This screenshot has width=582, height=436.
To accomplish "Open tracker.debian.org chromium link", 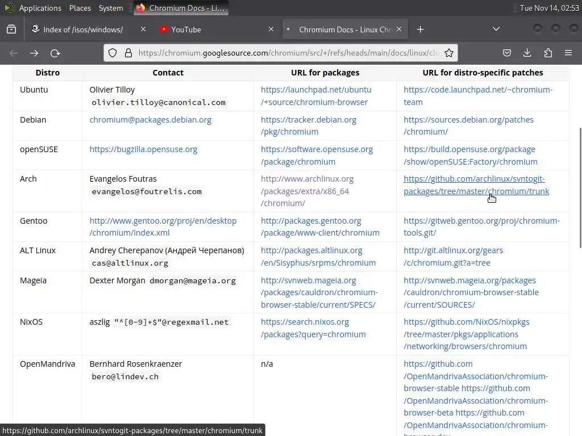I will (309, 125).
